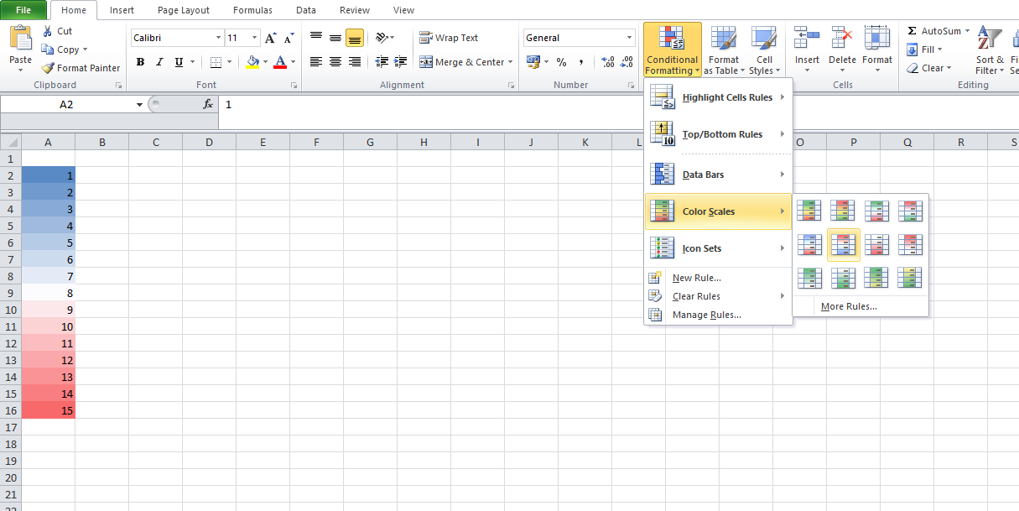The height and width of the screenshot is (511, 1019).
Task: Toggle bold formatting
Action: [140, 61]
